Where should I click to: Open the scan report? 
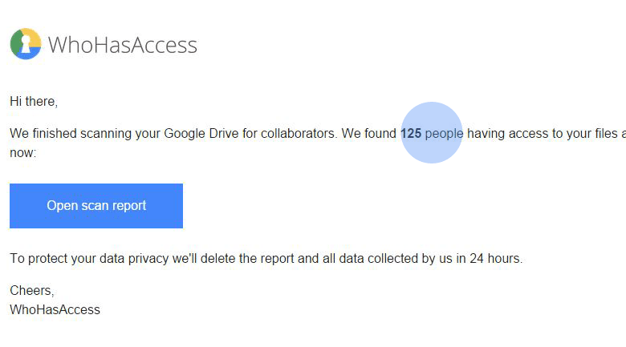pos(96,206)
